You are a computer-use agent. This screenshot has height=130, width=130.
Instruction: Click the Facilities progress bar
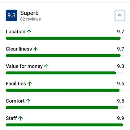tap(65, 90)
